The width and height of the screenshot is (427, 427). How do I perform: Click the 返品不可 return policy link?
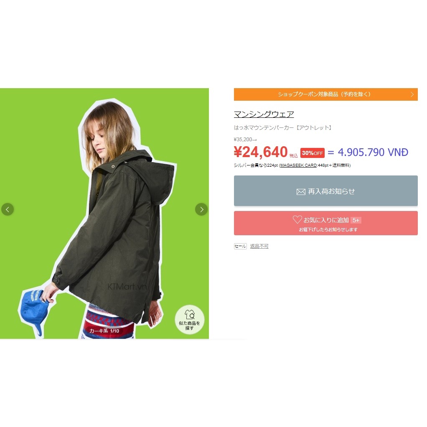tap(259, 246)
